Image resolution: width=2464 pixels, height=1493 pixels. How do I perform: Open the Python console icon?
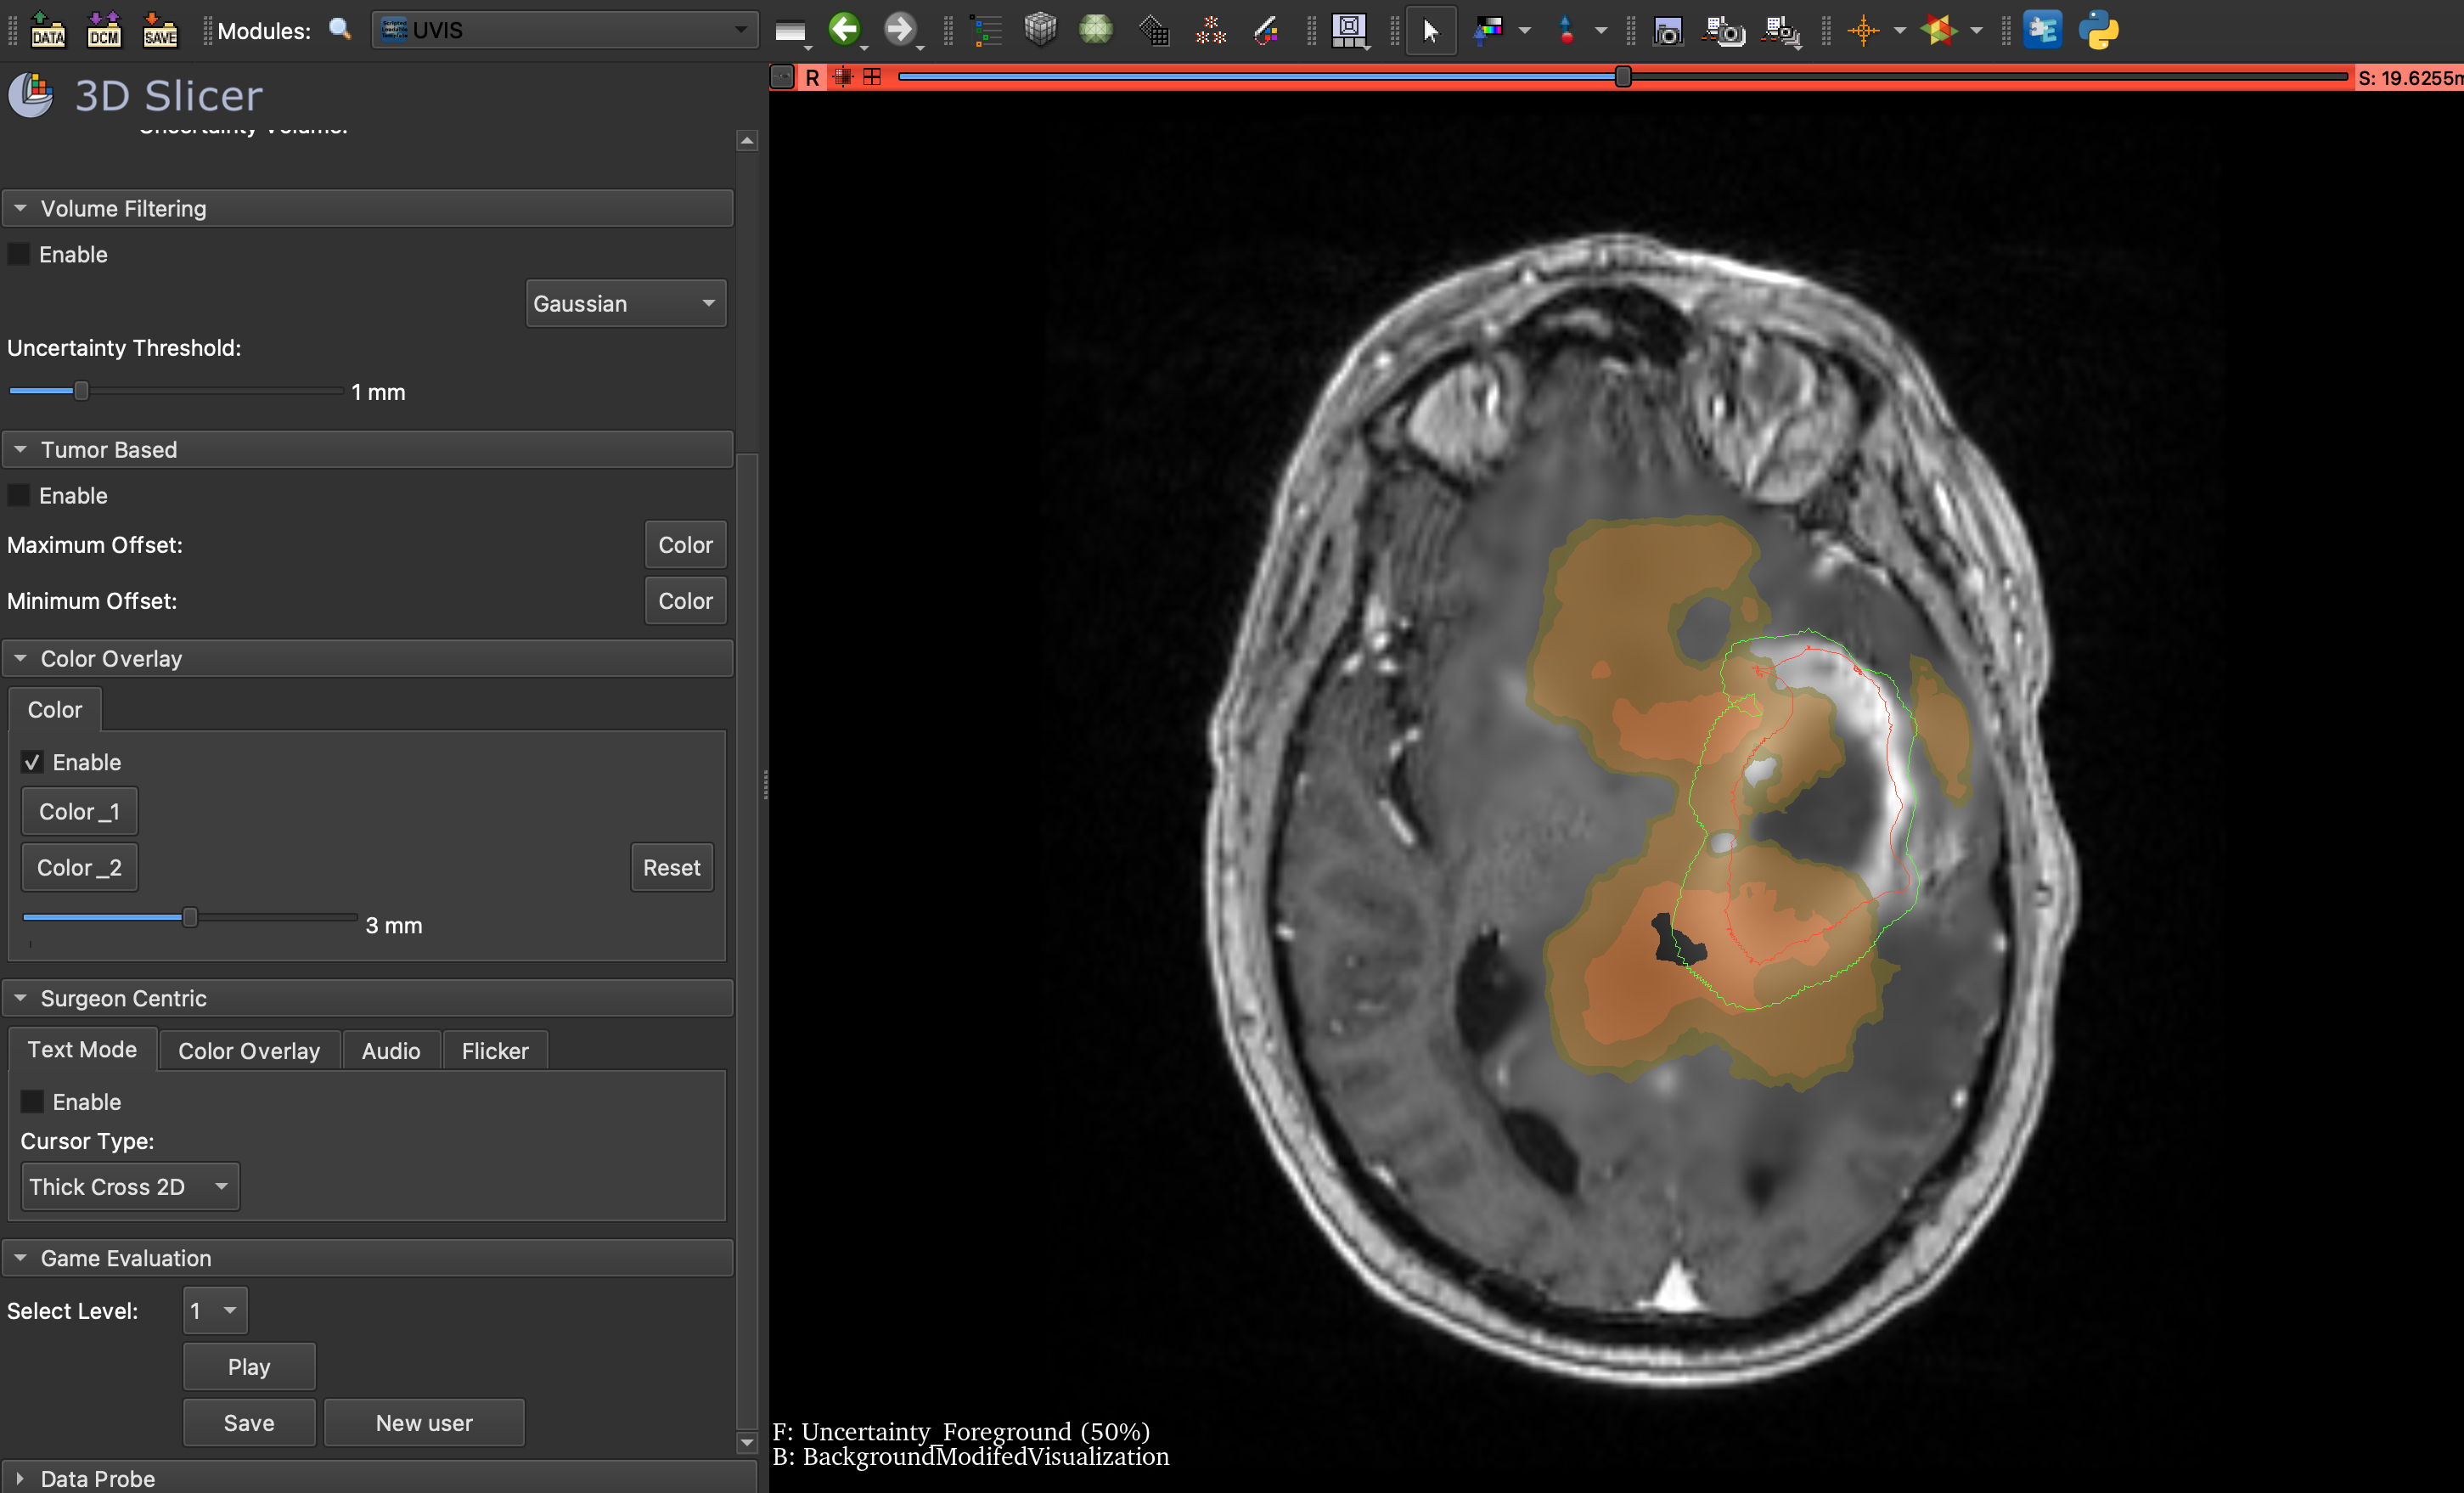pos(2098,30)
